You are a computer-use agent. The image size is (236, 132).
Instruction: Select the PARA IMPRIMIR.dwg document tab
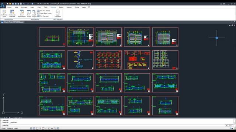tap(12, 22)
